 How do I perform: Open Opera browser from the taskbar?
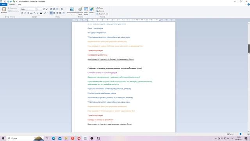coord(79,138)
